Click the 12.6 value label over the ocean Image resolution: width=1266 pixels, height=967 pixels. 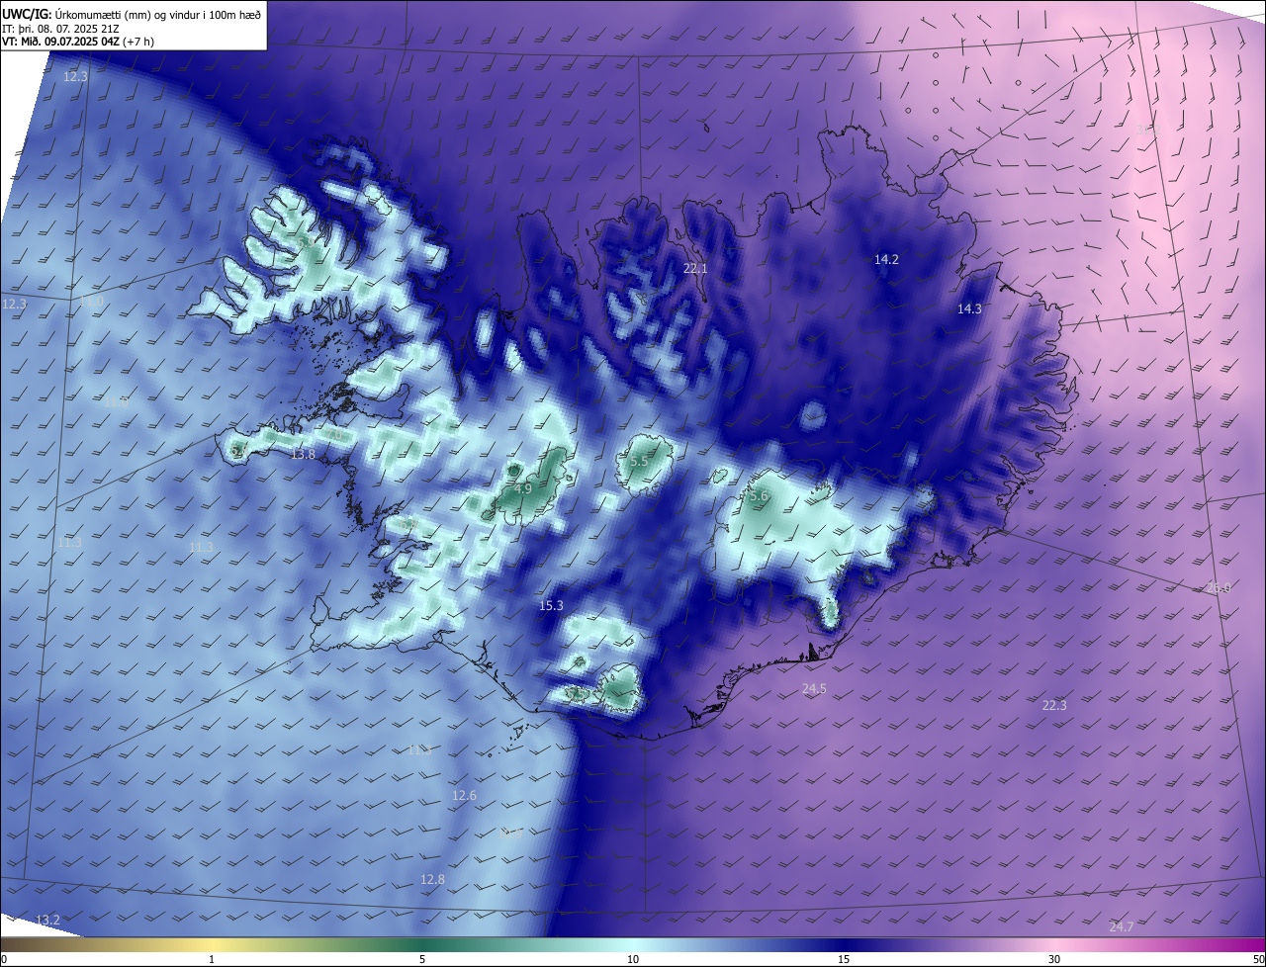point(464,796)
